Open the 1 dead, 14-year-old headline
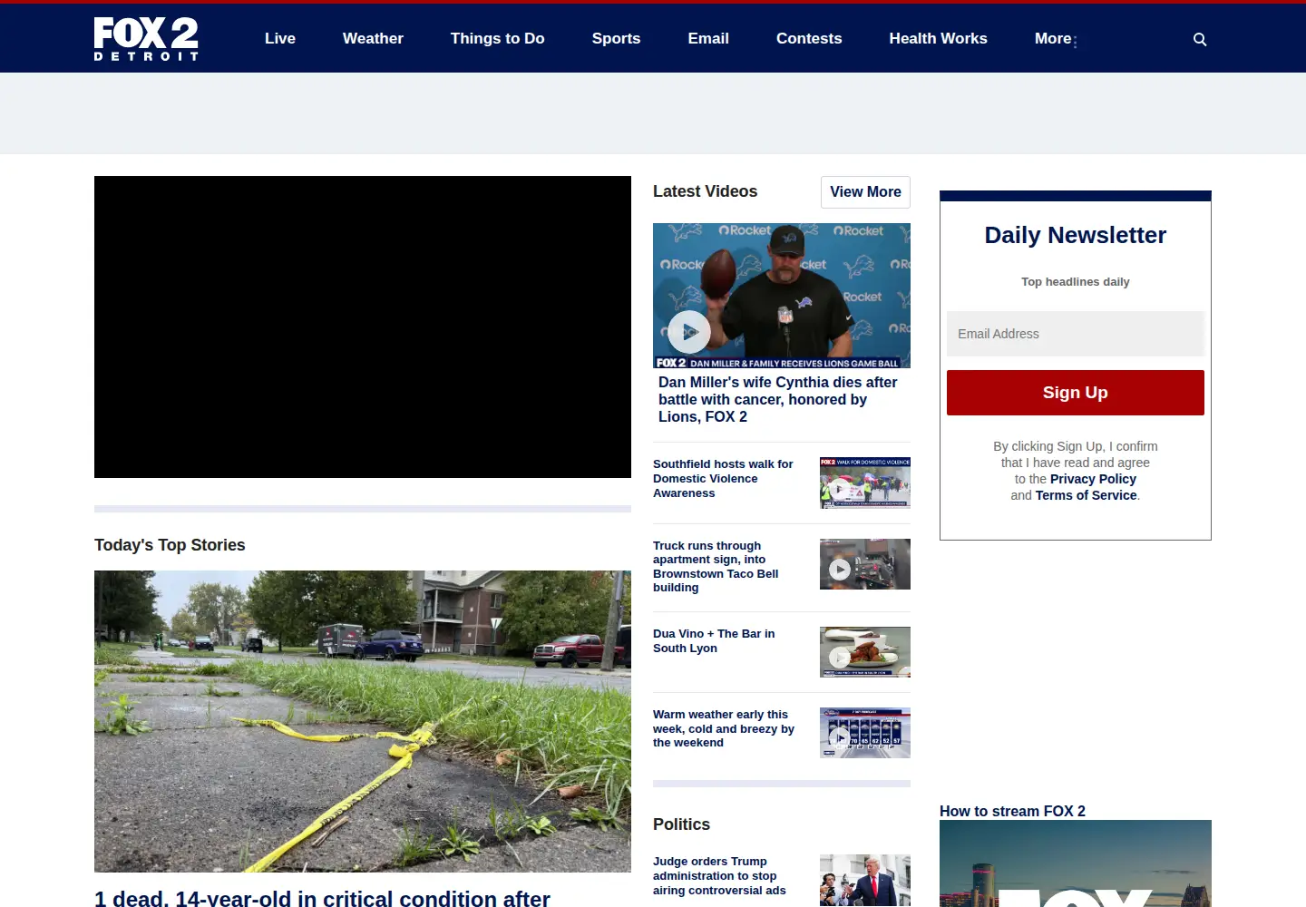 [x=322, y=898]
